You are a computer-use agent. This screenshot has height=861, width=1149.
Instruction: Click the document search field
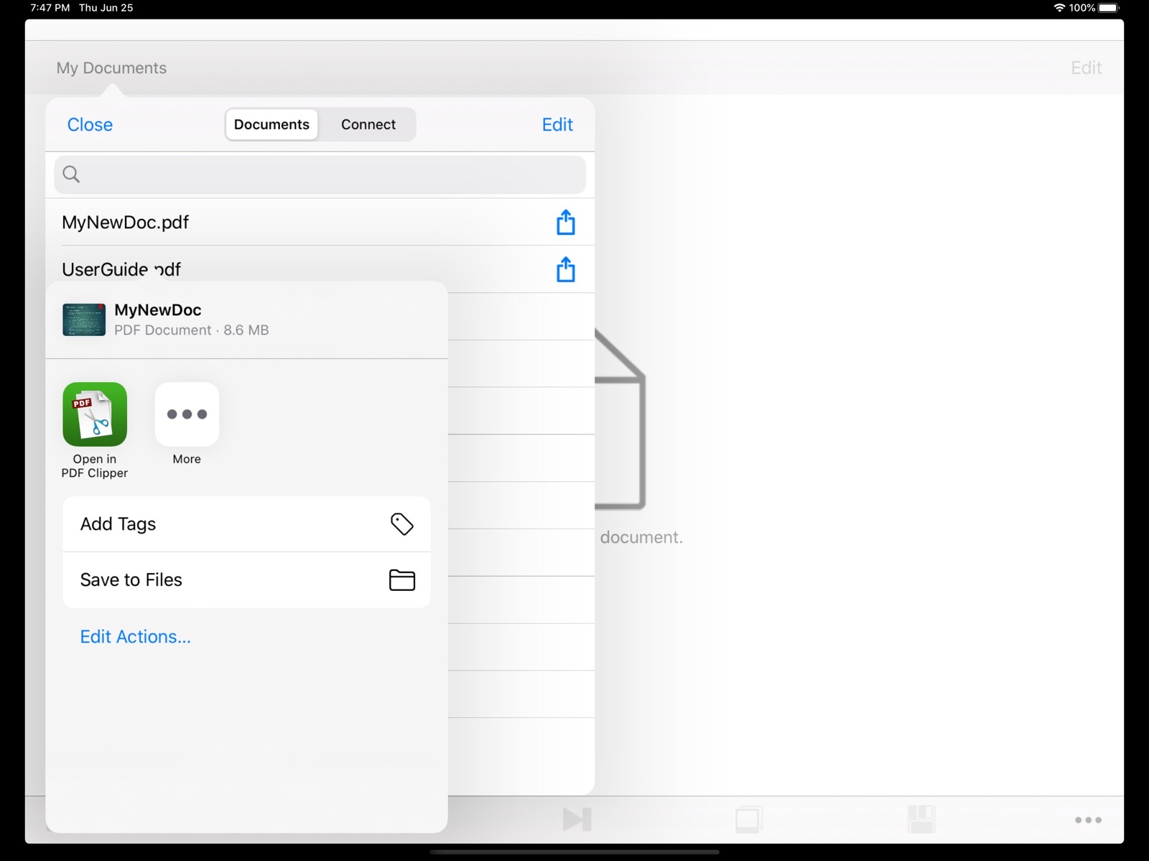[x=320, y=174]
